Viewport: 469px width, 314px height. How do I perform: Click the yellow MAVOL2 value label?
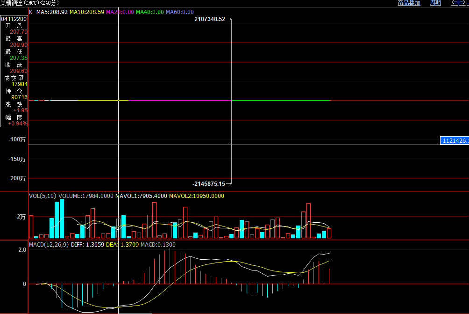pos(196,196)
